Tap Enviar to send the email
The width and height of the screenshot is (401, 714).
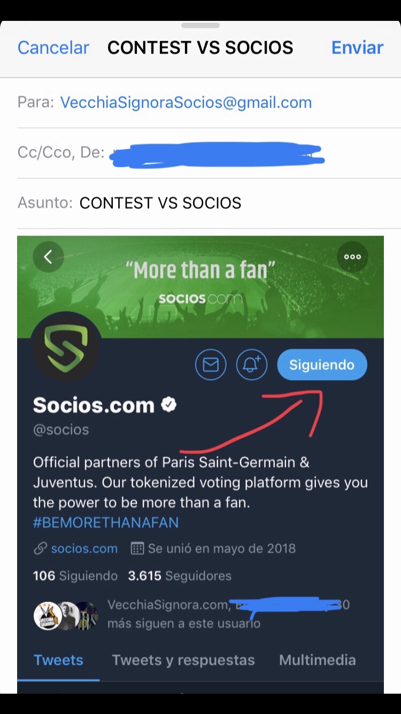(357, 48)
